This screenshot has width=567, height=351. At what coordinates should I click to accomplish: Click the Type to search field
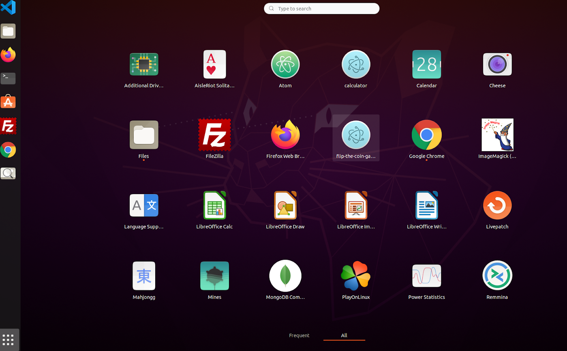click(x=322, y=8)
